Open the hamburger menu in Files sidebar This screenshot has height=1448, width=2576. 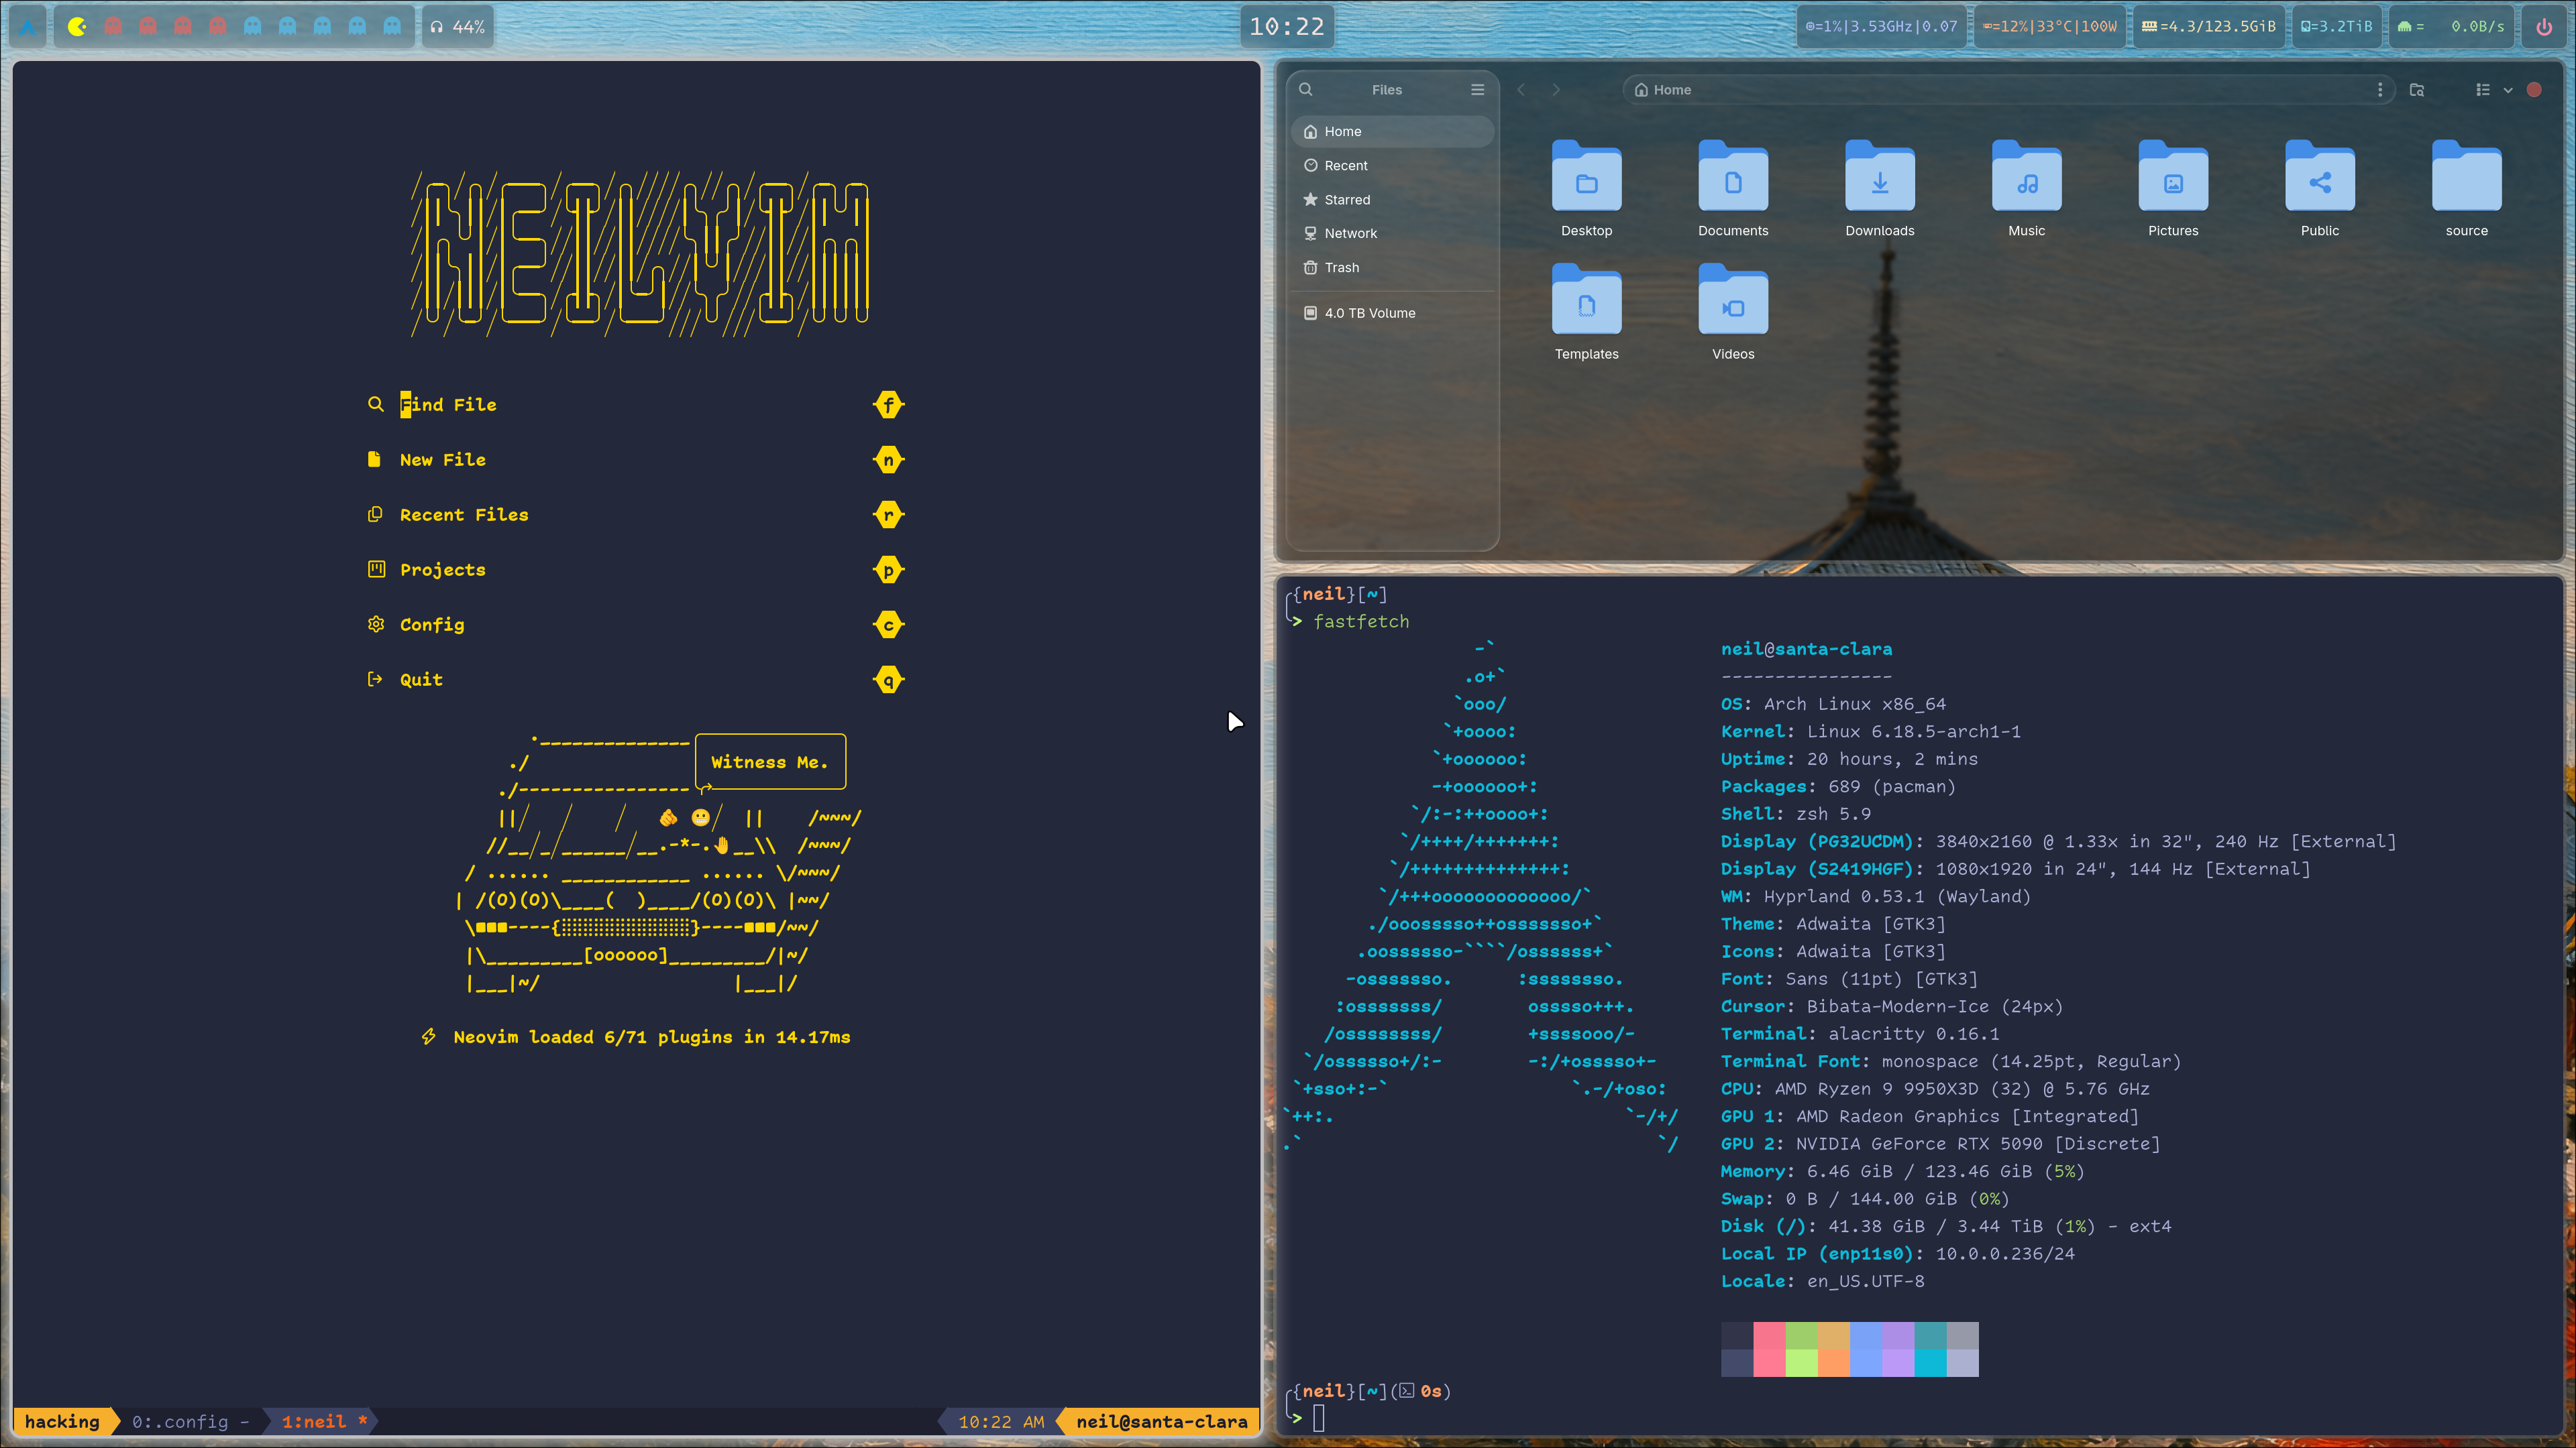1477,89
